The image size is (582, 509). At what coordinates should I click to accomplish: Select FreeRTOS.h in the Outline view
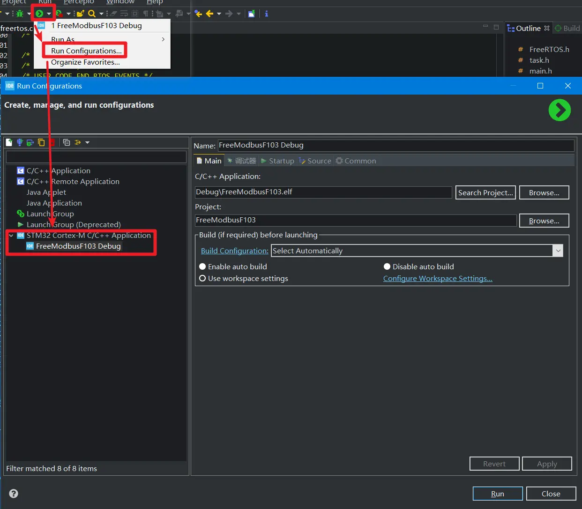(x=549, y=49)
